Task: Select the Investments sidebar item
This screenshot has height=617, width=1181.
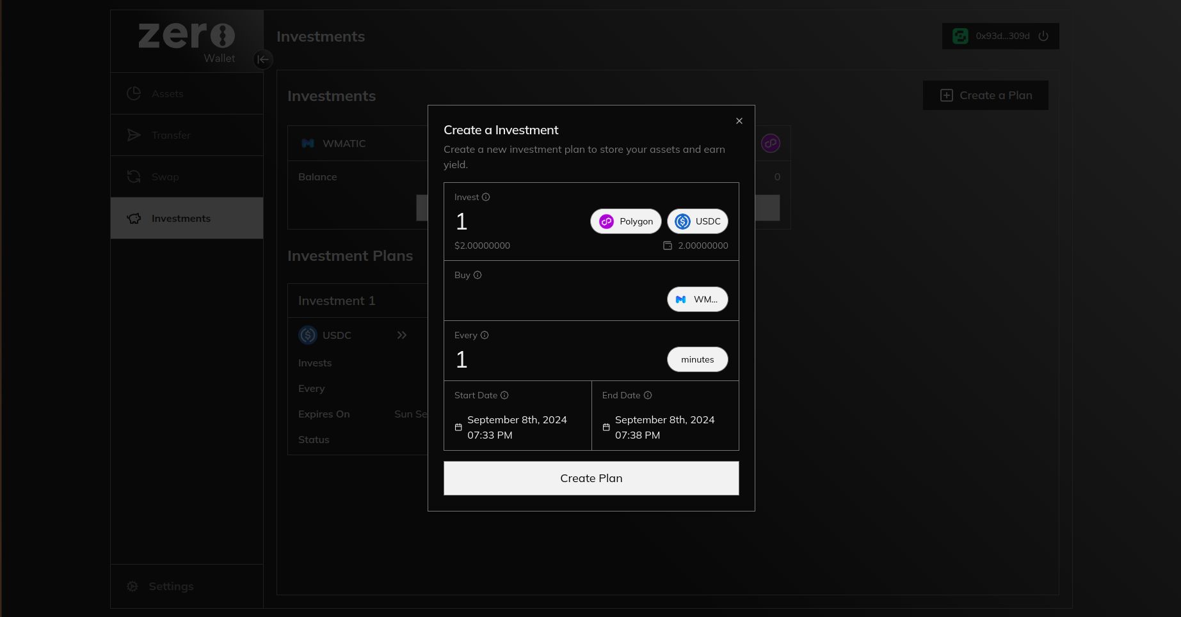Action: coord(187,218)
